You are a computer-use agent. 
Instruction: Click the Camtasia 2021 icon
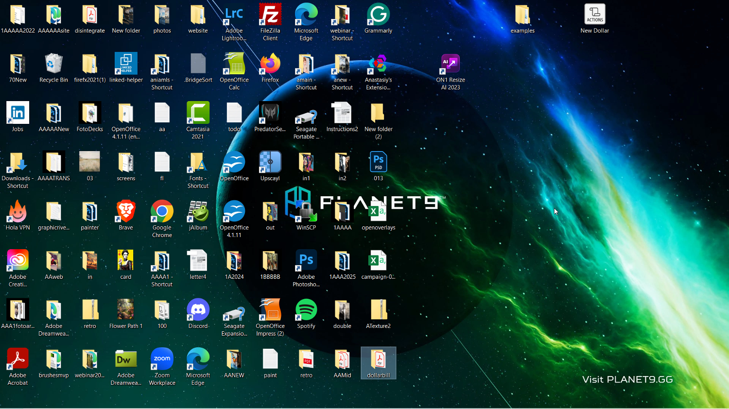198,114
